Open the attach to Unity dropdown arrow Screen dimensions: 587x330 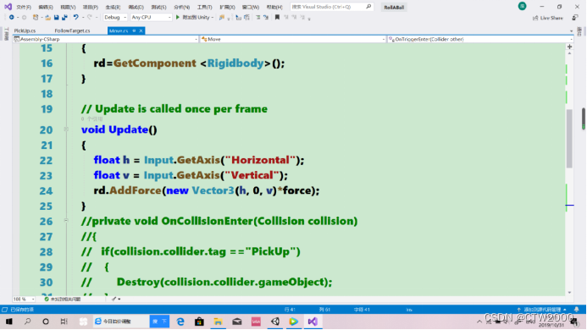(213, 18)
